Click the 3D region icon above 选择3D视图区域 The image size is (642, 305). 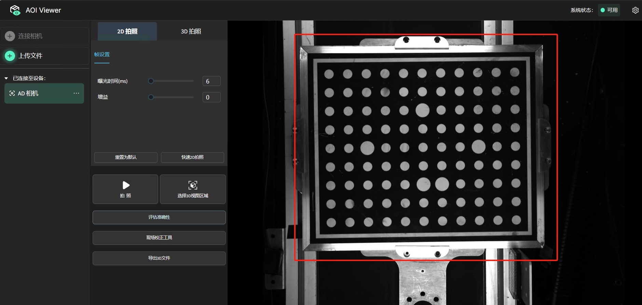pos(193,185)
